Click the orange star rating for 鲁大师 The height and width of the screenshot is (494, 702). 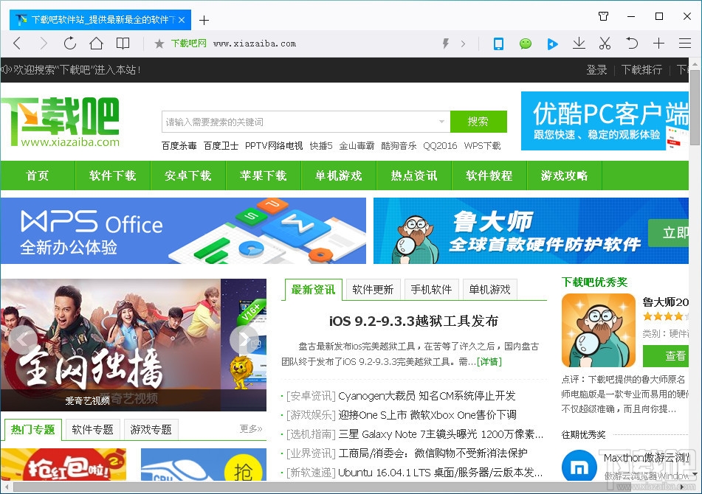click(664, 315)
